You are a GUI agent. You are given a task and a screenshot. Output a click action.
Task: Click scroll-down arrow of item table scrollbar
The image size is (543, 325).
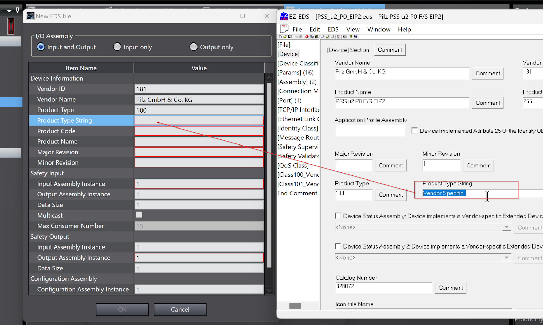tap(269, 290)
